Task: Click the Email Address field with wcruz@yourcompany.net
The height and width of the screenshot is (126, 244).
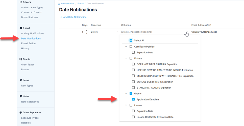Action: click(204, 32)
